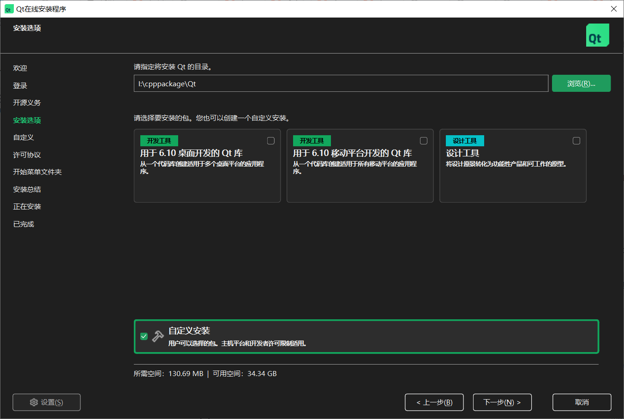Select the 6.10 mobile platform Qt library card

tap(360, 166)
